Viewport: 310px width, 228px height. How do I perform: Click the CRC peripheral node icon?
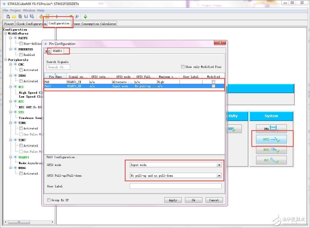[15, 64]
